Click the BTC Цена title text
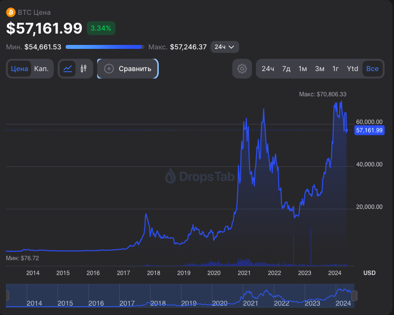394x315 pixels. 34,12
